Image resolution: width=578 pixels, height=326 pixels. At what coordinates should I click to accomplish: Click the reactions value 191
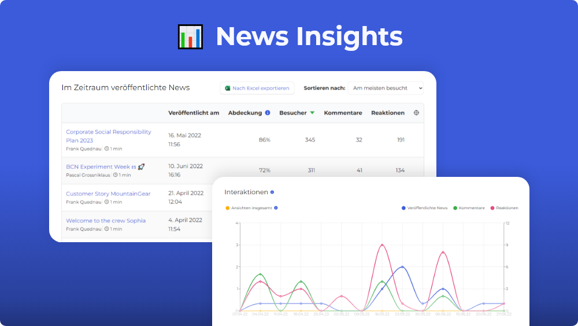pyautogui.click(x=401, y=140)
